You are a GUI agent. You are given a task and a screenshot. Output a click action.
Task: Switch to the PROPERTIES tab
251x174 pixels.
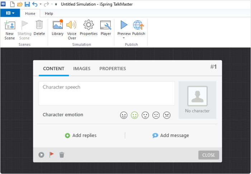tap(113, 69)
